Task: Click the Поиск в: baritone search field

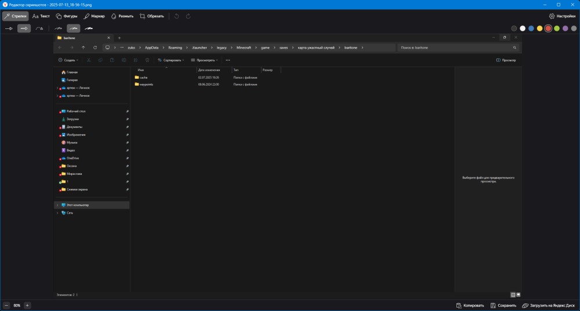Action: [458, 47]
